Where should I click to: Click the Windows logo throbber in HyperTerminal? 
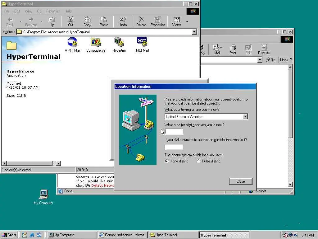[193, 11]
